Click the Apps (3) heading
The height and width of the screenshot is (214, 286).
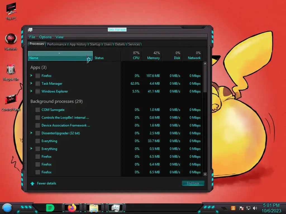39,67
